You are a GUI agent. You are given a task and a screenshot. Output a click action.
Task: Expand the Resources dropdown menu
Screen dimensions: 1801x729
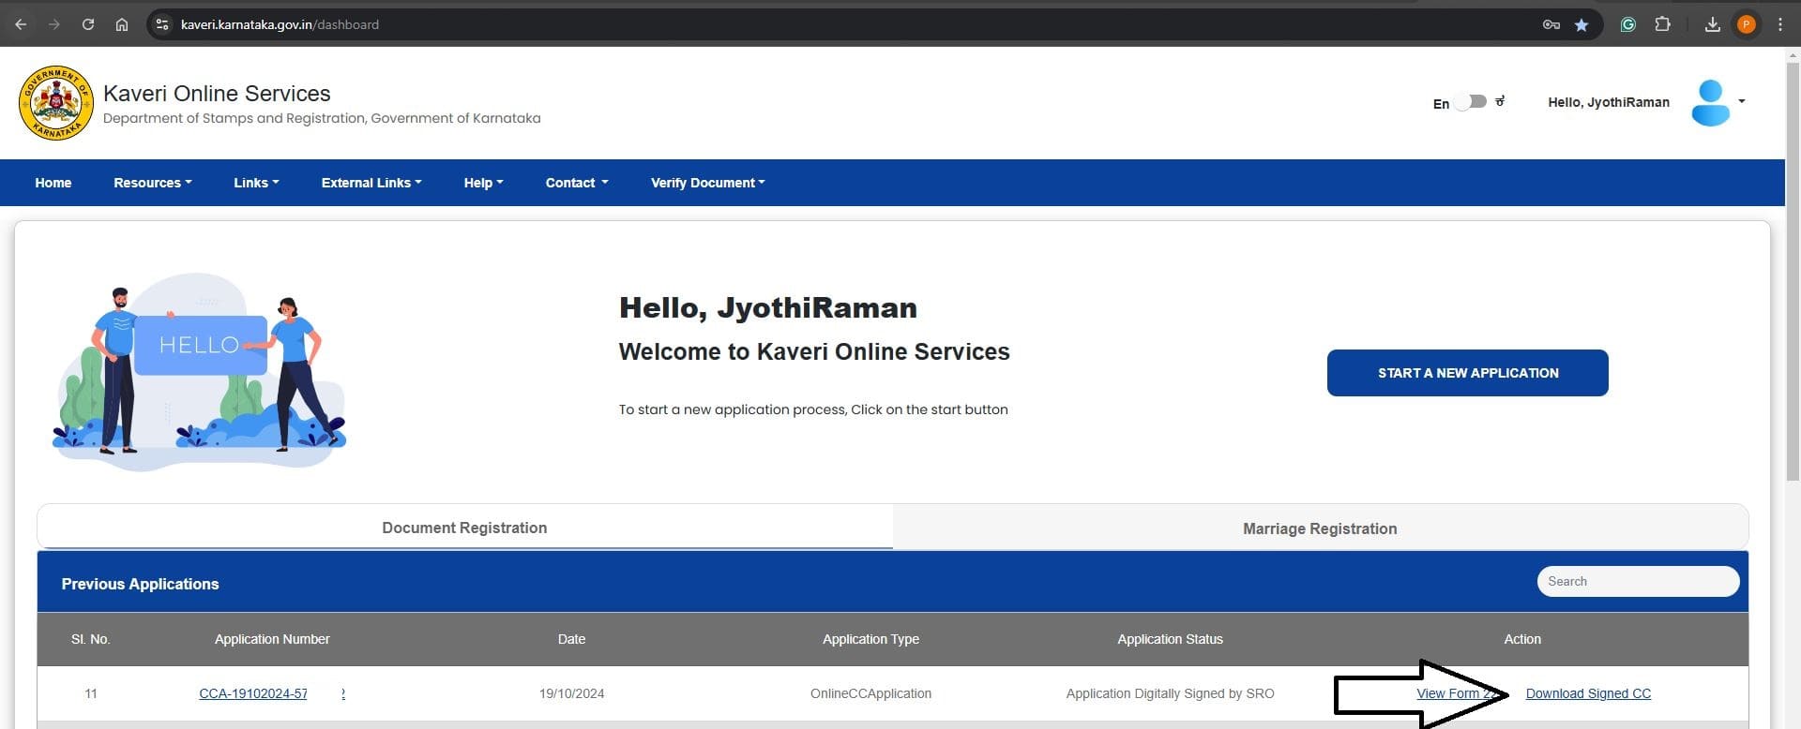(152, 183)
